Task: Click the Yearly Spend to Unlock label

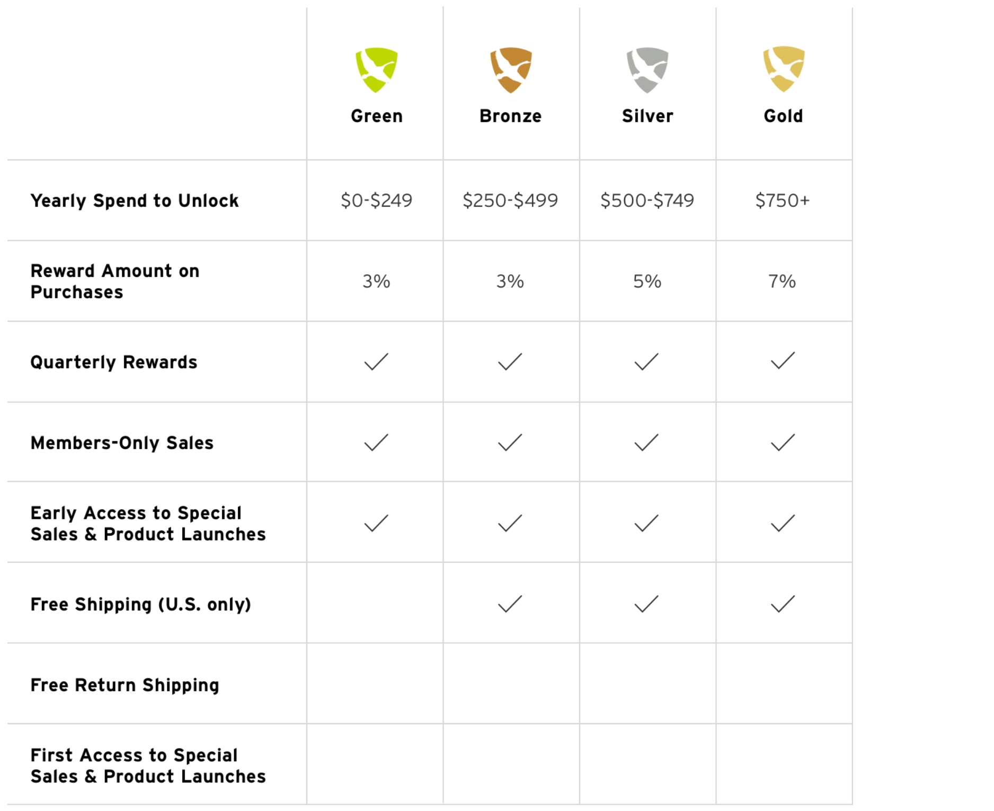Action: pos(135,201)
